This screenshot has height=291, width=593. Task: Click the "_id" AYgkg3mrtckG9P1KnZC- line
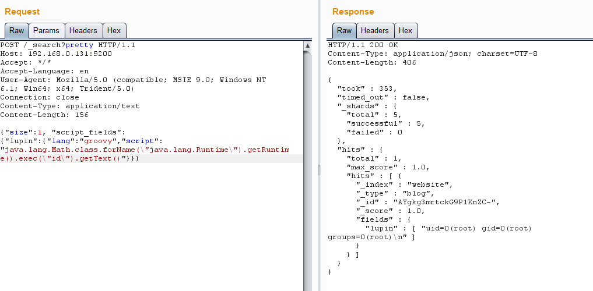point(428,202)
